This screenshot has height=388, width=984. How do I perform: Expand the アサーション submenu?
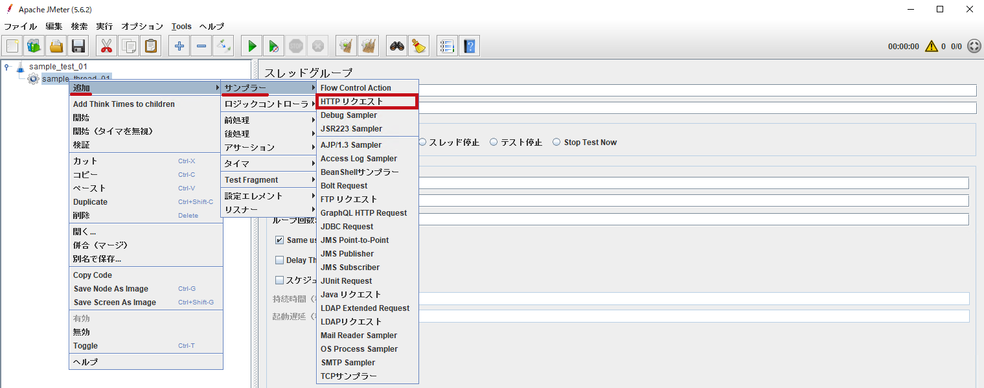[269, 147]
